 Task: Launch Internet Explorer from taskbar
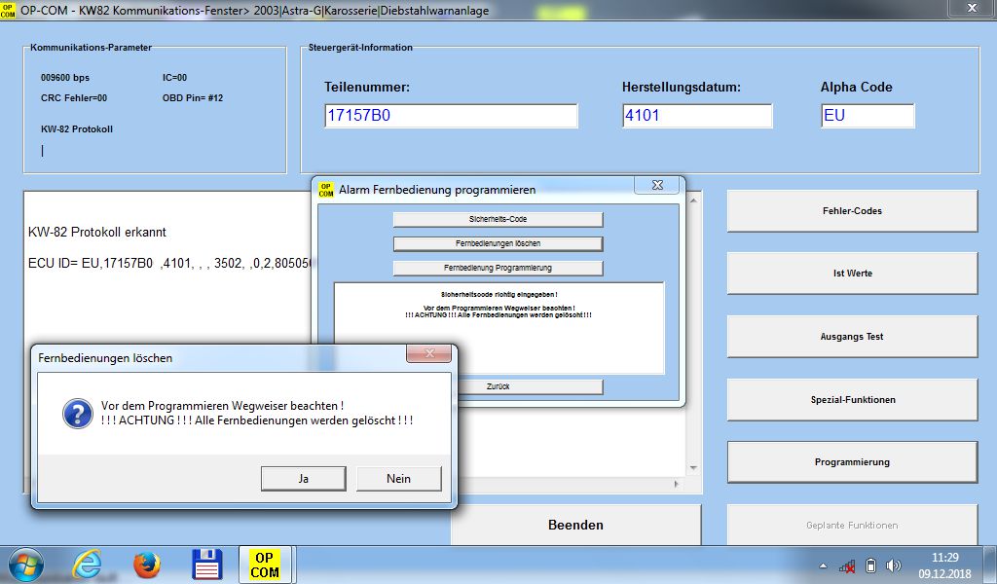pyautogui.click(x=87, y=565)
